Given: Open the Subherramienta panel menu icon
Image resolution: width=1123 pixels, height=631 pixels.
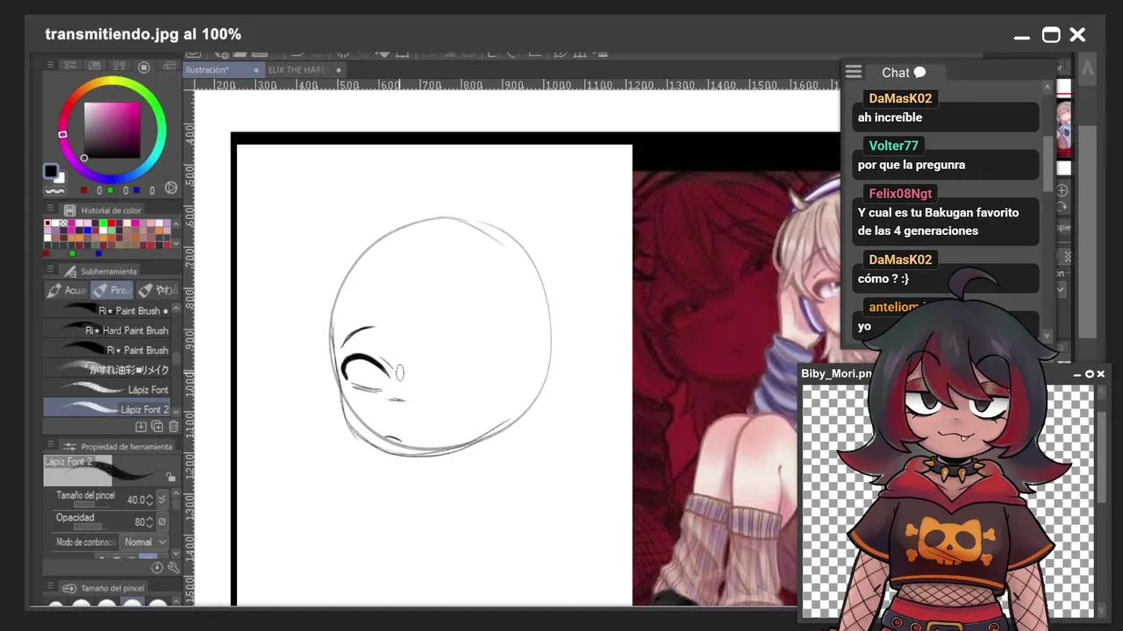Looking at the screenshot, I should pos(50,271).
